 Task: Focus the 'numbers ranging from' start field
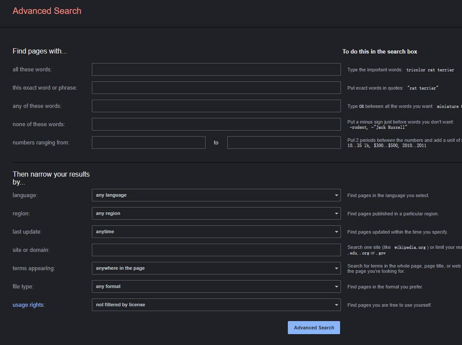(x=148, y=142)
